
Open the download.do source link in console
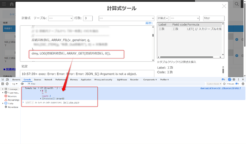coord(220,88)
